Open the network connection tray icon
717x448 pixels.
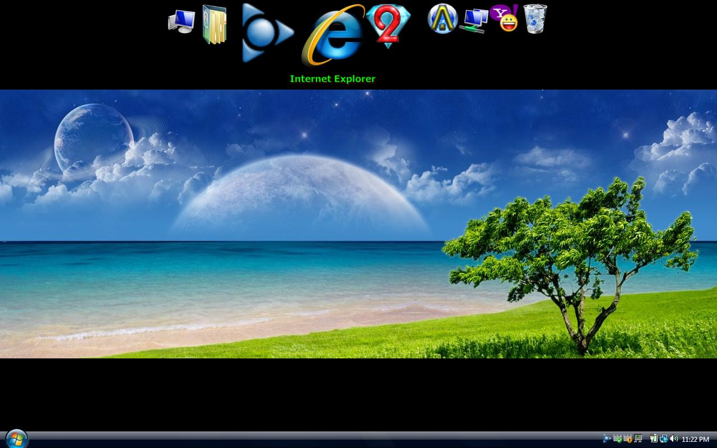(x=664, y=438)
